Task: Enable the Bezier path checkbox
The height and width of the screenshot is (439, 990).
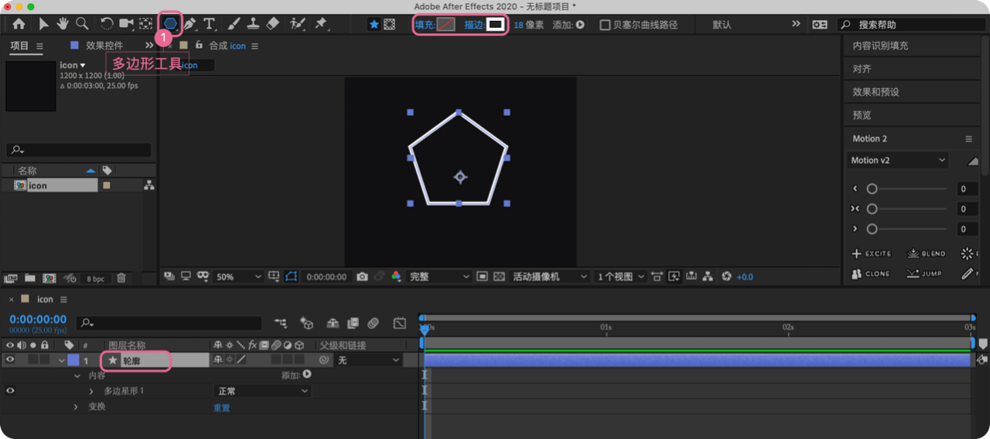Action: (605, 25)
